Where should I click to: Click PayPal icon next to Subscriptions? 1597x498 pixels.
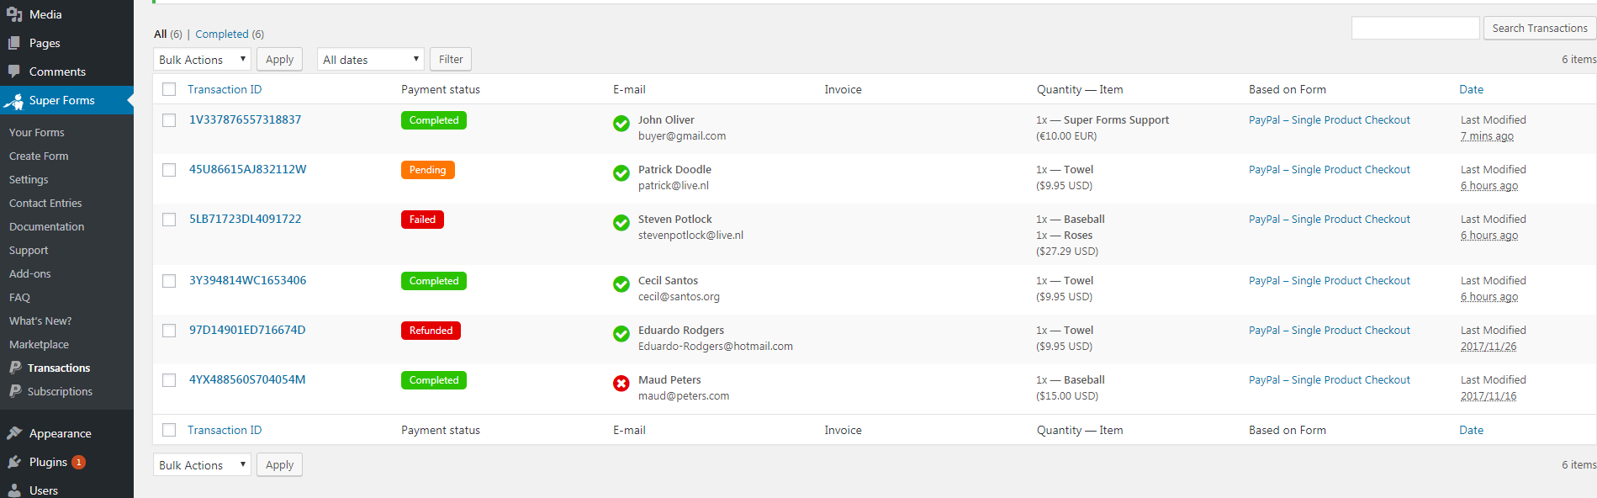click(x=15, y=391)
